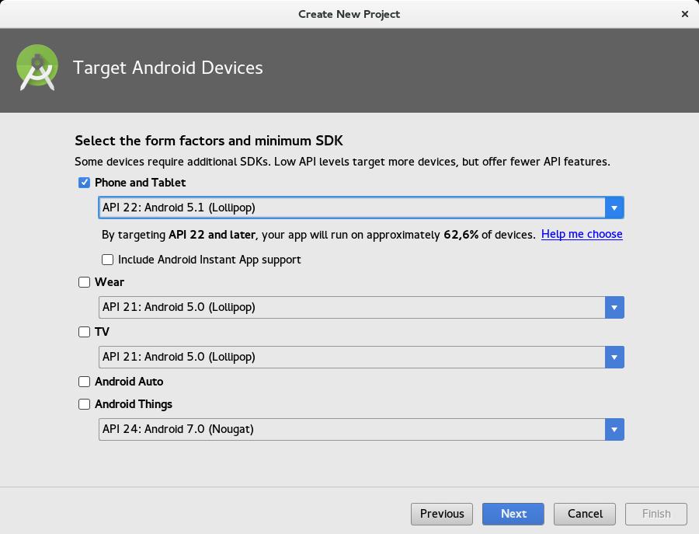The height and width of the screenshot is (534, 699).
Task: Click the Create New Project title text
Action: click(349, 14)
